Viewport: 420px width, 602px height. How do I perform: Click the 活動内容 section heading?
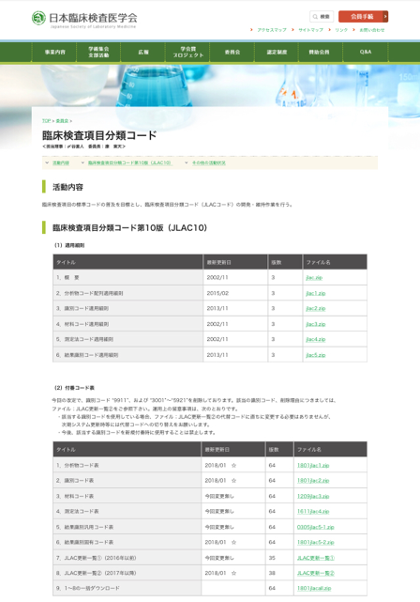click(x=67, y=187)
